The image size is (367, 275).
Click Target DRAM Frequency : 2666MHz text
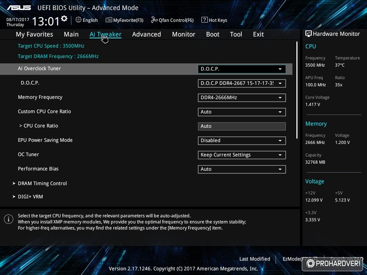coord(58,56)
